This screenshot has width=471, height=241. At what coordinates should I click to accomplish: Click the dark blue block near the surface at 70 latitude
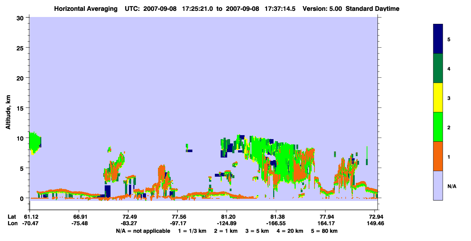pos(108,191)
